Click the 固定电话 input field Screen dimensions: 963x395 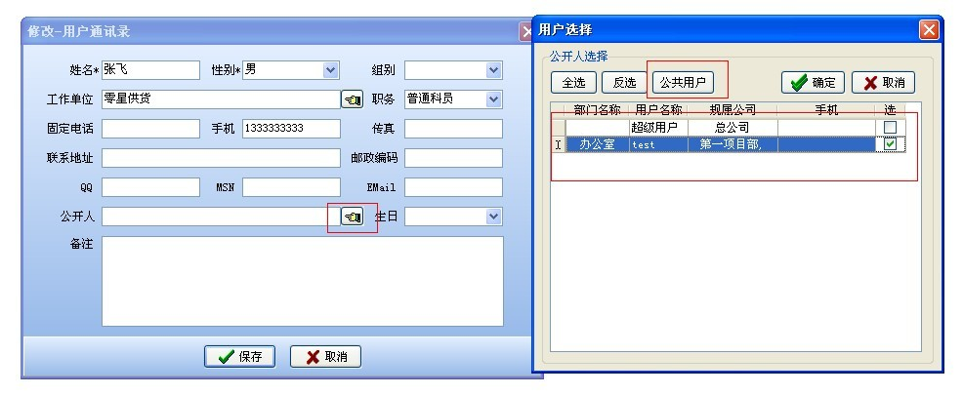point(150,129)
